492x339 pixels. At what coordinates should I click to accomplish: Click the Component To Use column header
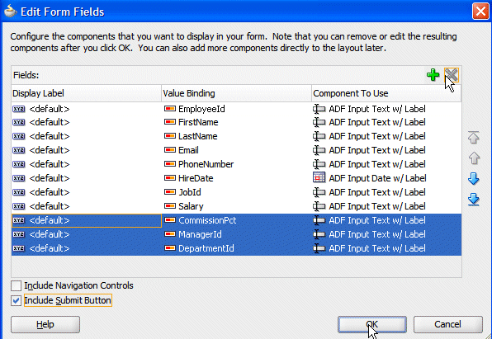(x=386, y=93)
